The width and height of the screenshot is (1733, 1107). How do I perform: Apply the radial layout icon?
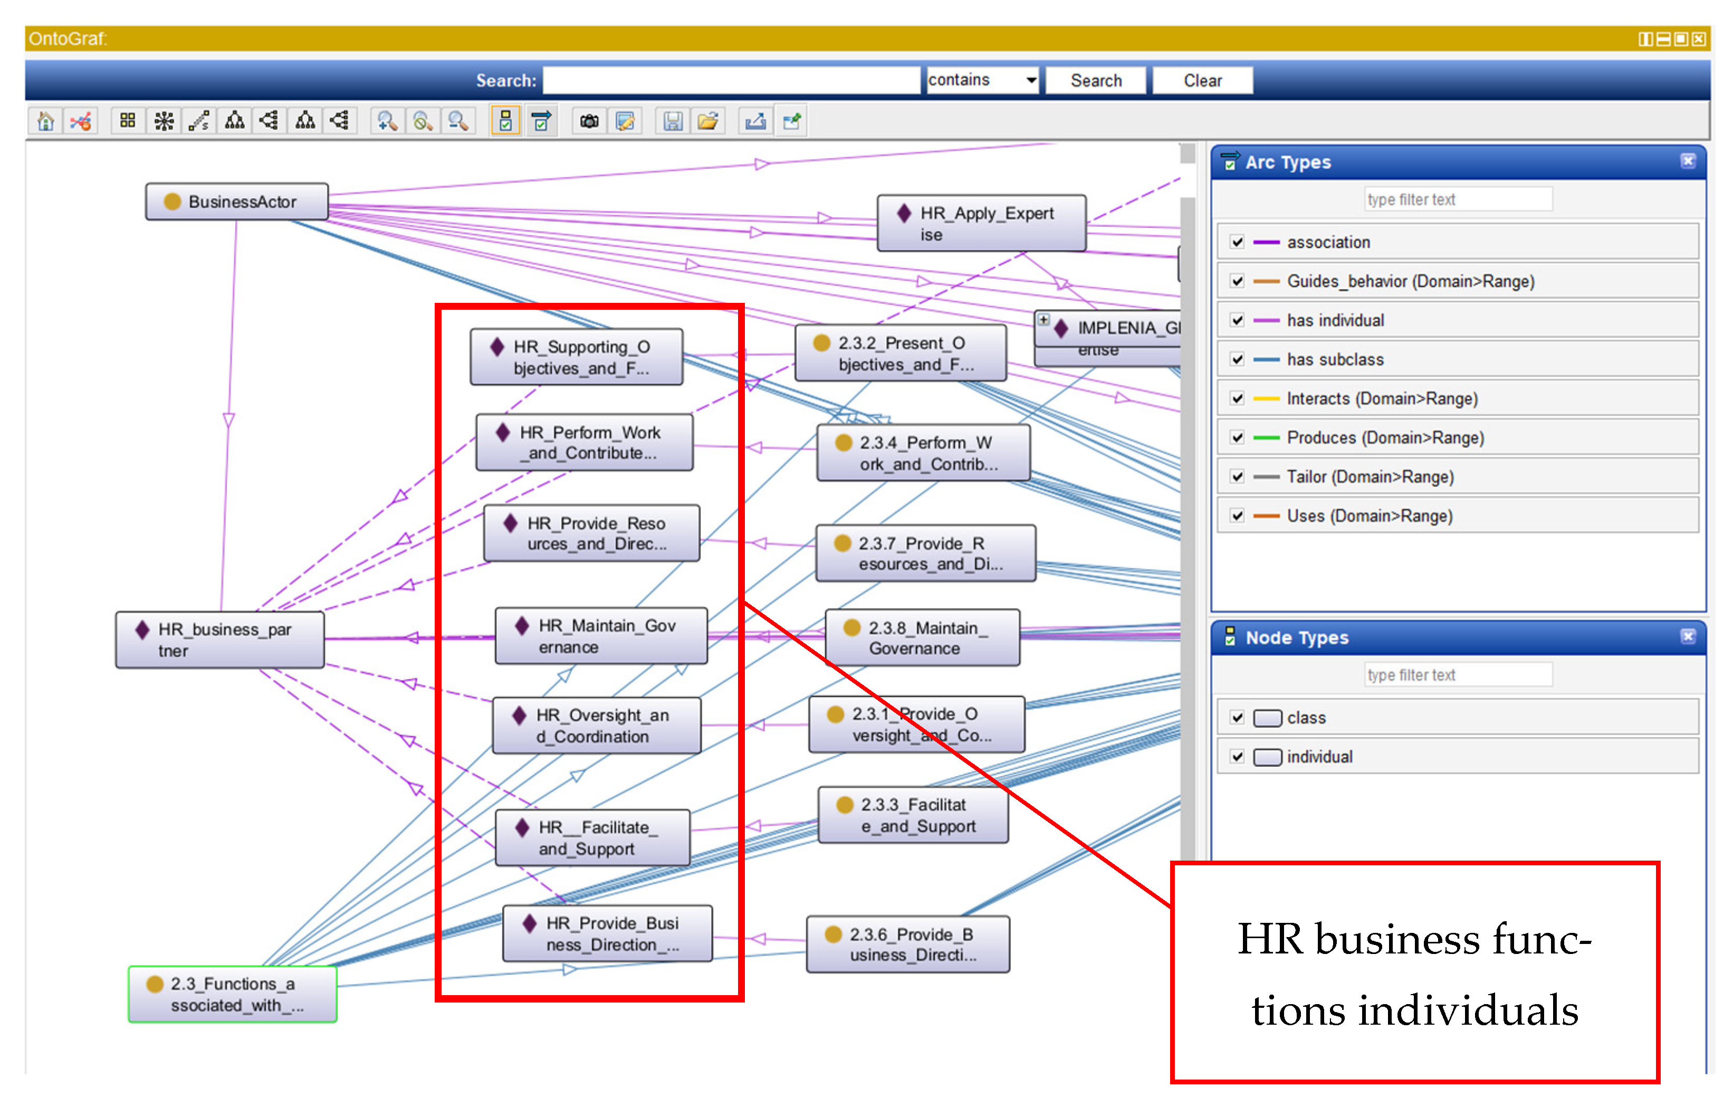[x=164, y=121]
